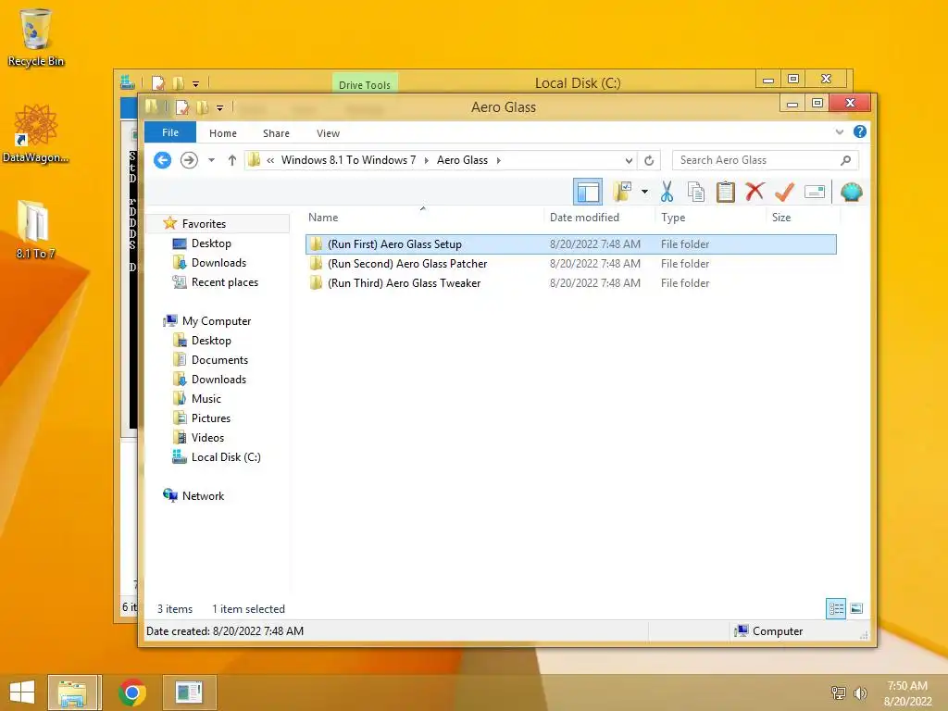Open the Windows Start button

pyautogui.click(x=22, y=692)
